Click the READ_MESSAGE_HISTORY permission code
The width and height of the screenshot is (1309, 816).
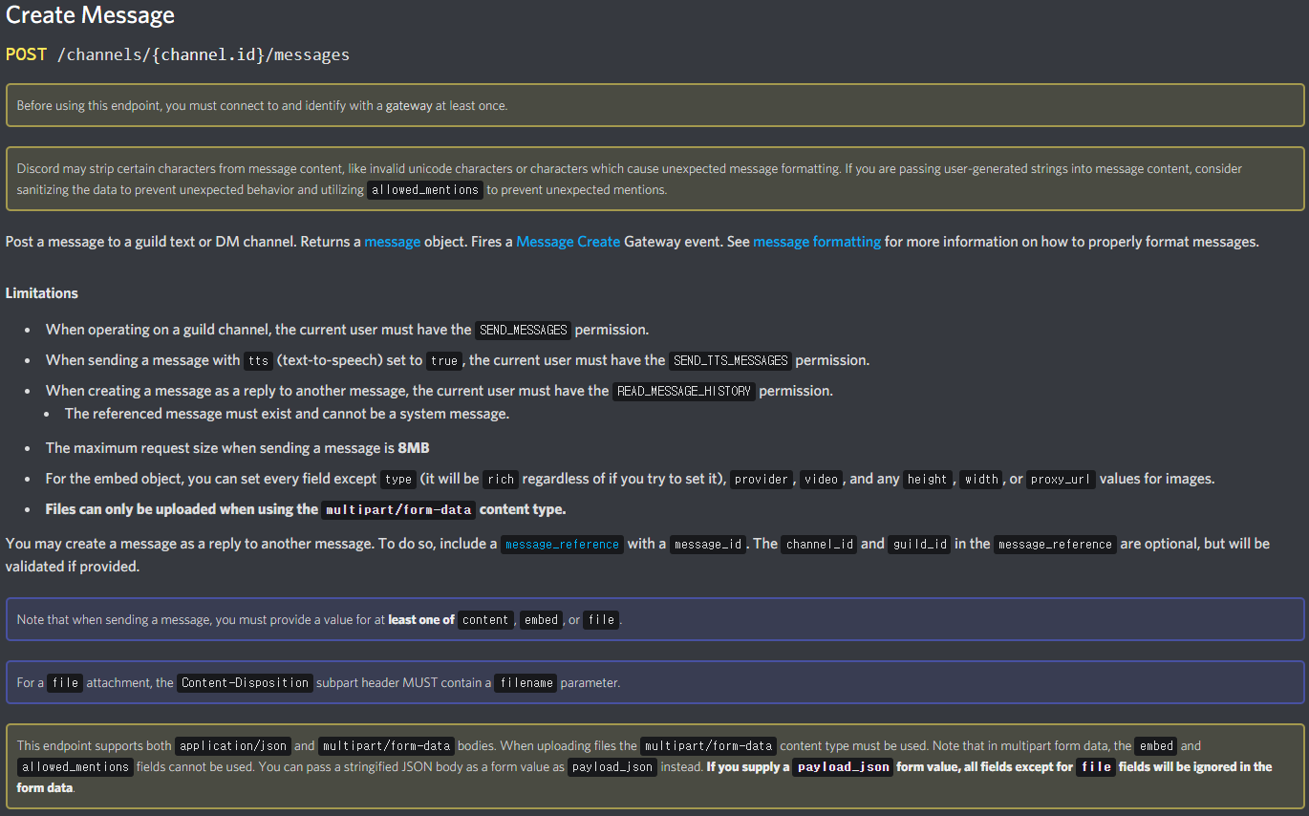pyautogui.click(x=684, y=392)
